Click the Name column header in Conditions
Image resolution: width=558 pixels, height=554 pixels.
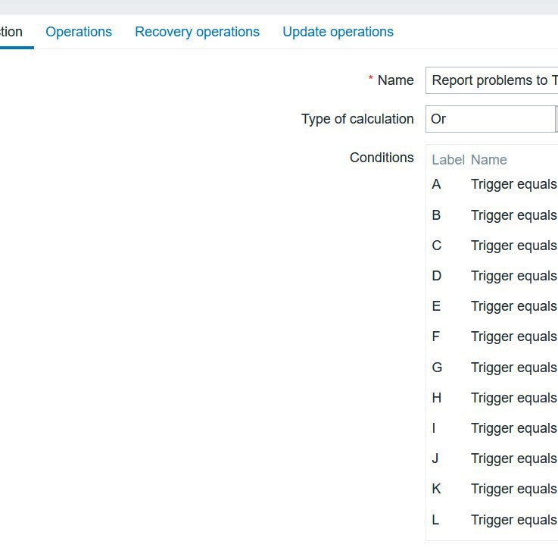(x=488, y=160)
